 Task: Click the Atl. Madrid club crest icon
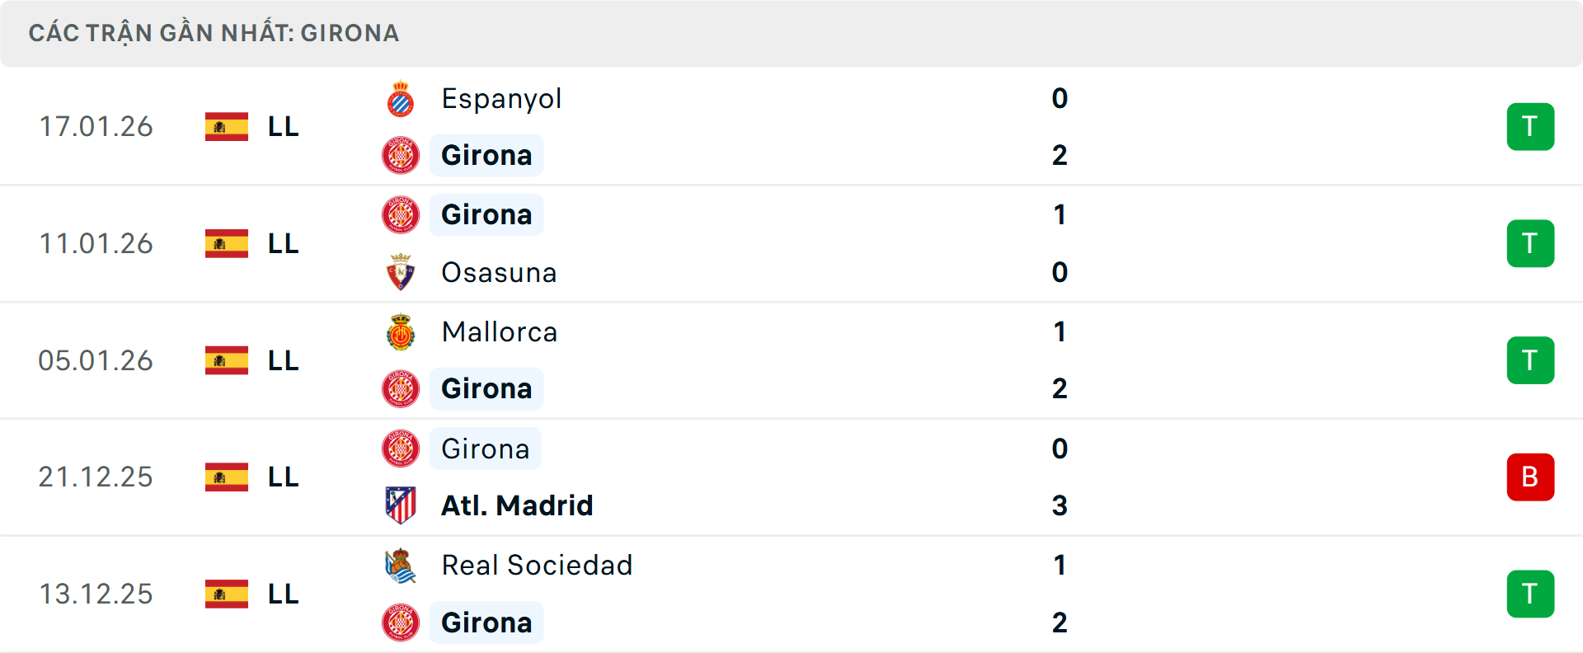coord(401,505)
